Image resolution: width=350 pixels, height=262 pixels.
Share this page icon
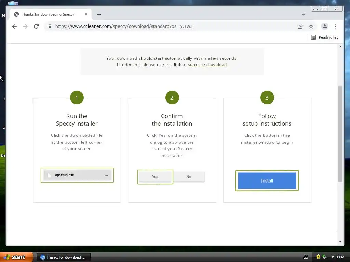point(300,27)
